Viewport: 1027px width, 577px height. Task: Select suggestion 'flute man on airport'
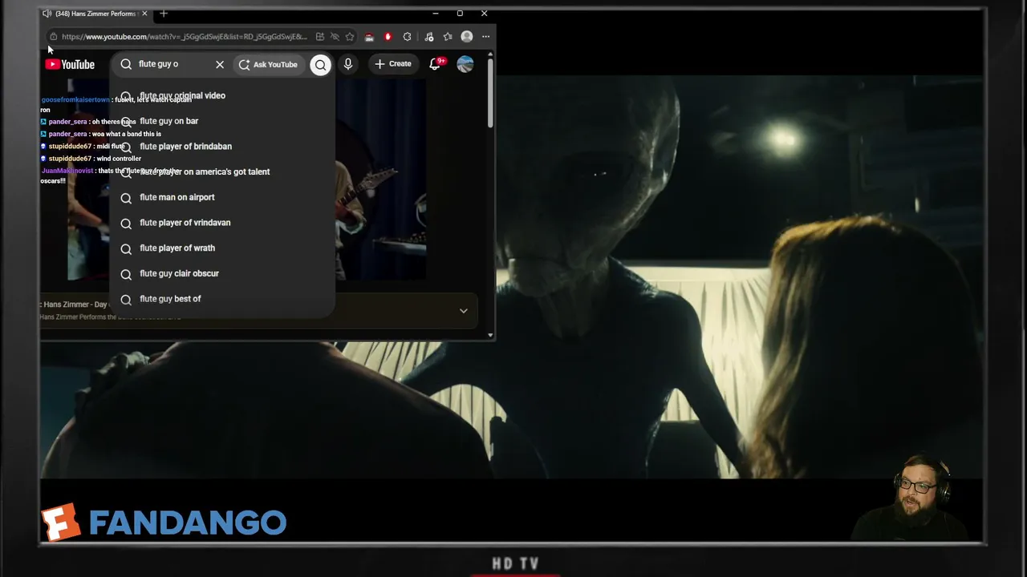tap(222, 197)
